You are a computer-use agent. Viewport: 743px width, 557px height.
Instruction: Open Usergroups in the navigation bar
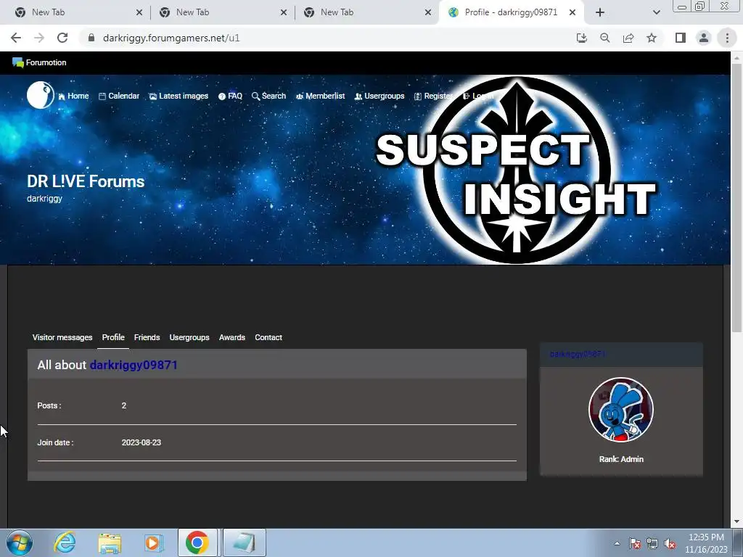point(379,96)
